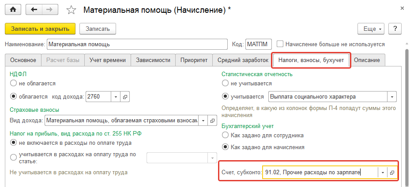
Task: Expand the account 91.02 dropdown arrow
Action: tap(382, 172)
